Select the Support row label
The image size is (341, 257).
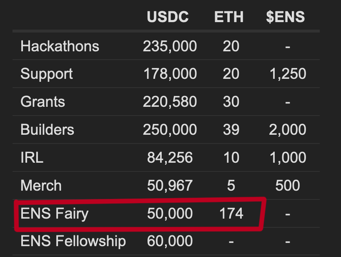coord(47,74)
